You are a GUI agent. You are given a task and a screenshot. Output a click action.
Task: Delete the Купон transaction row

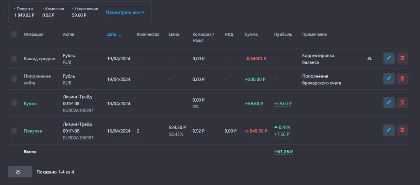[x=402, y=103]
